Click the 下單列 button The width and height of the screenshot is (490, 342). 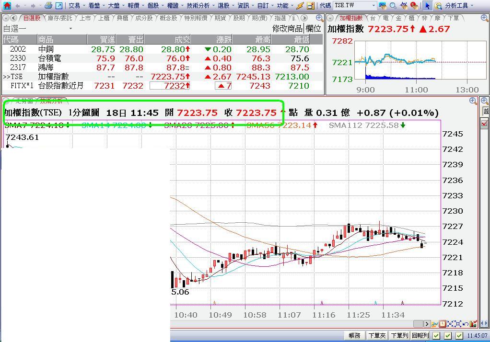[x=399, y=335]
